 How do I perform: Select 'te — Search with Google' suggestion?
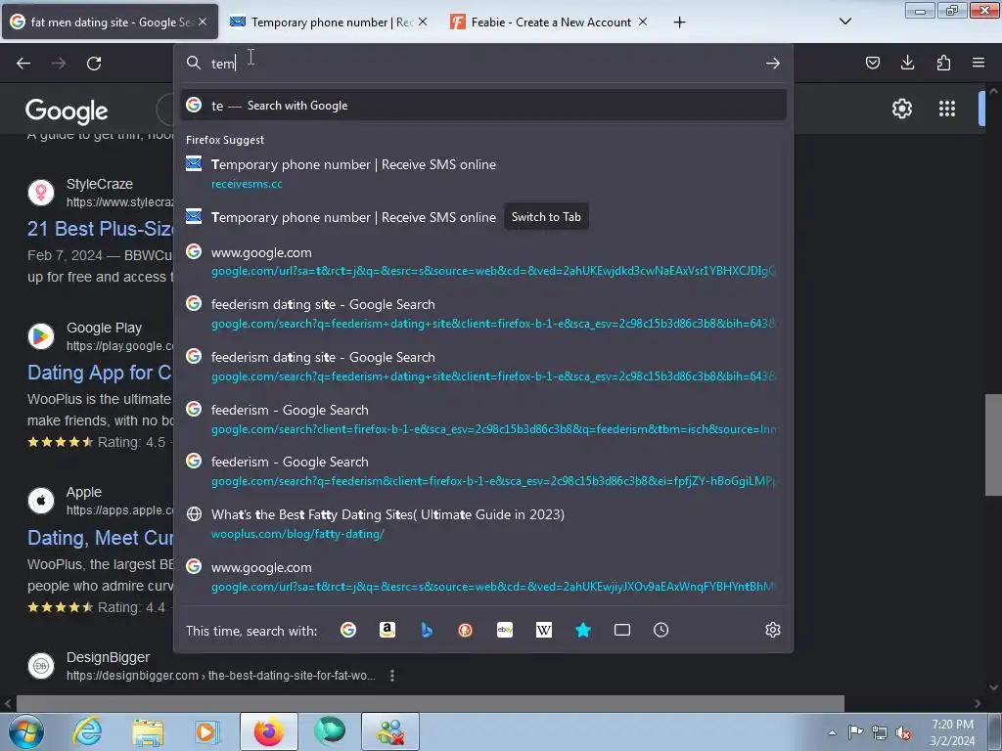click(x=483, y=106)
